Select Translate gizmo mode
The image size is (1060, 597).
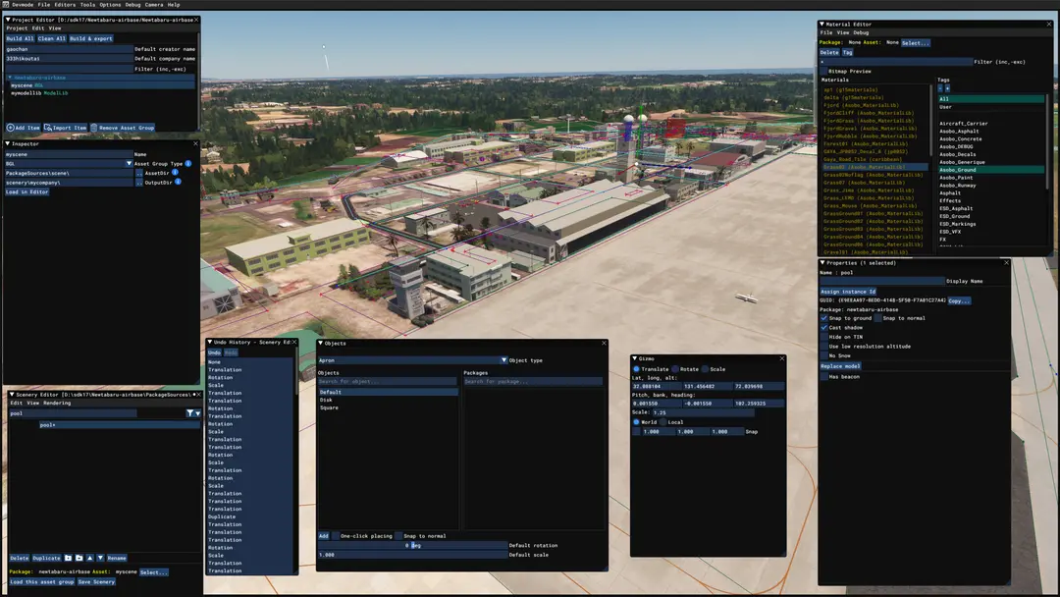coord(636,369)
